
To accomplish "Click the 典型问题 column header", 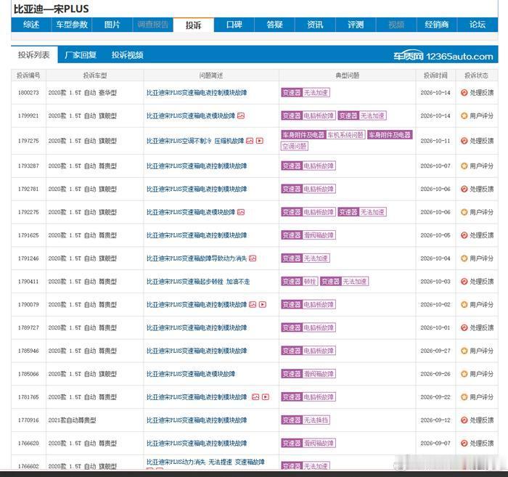I will 347,76.
